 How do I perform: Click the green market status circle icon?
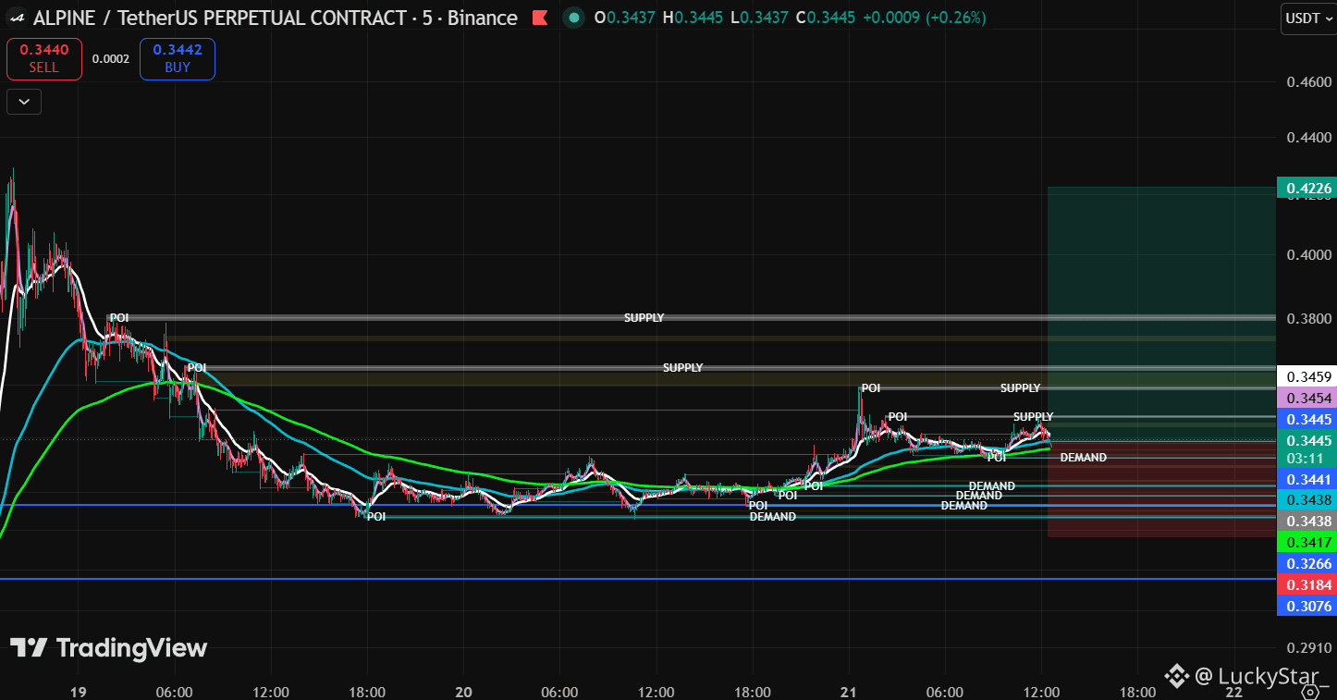pos(573,18)
